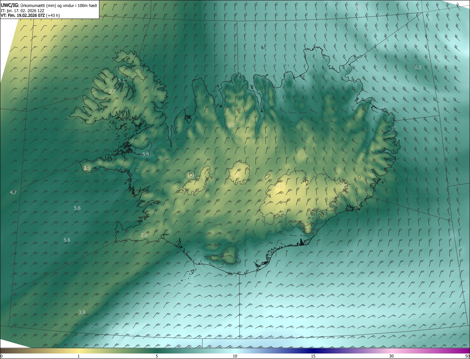Click the 4.7 value over the sea
Image resolution: width=470 pixels, height=359 pixels.
[x=13, y=192]
